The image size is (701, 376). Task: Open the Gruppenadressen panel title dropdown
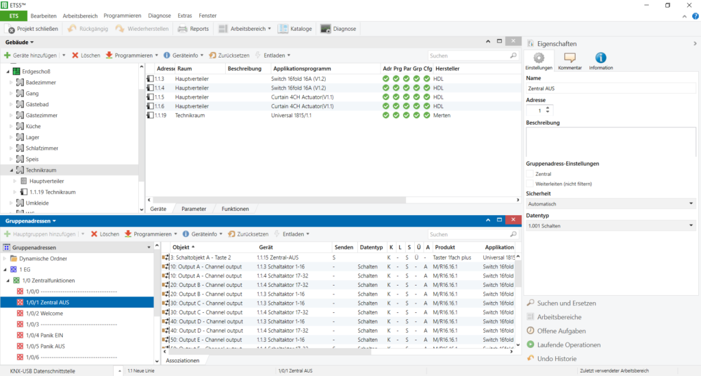[x=54, y=221]
